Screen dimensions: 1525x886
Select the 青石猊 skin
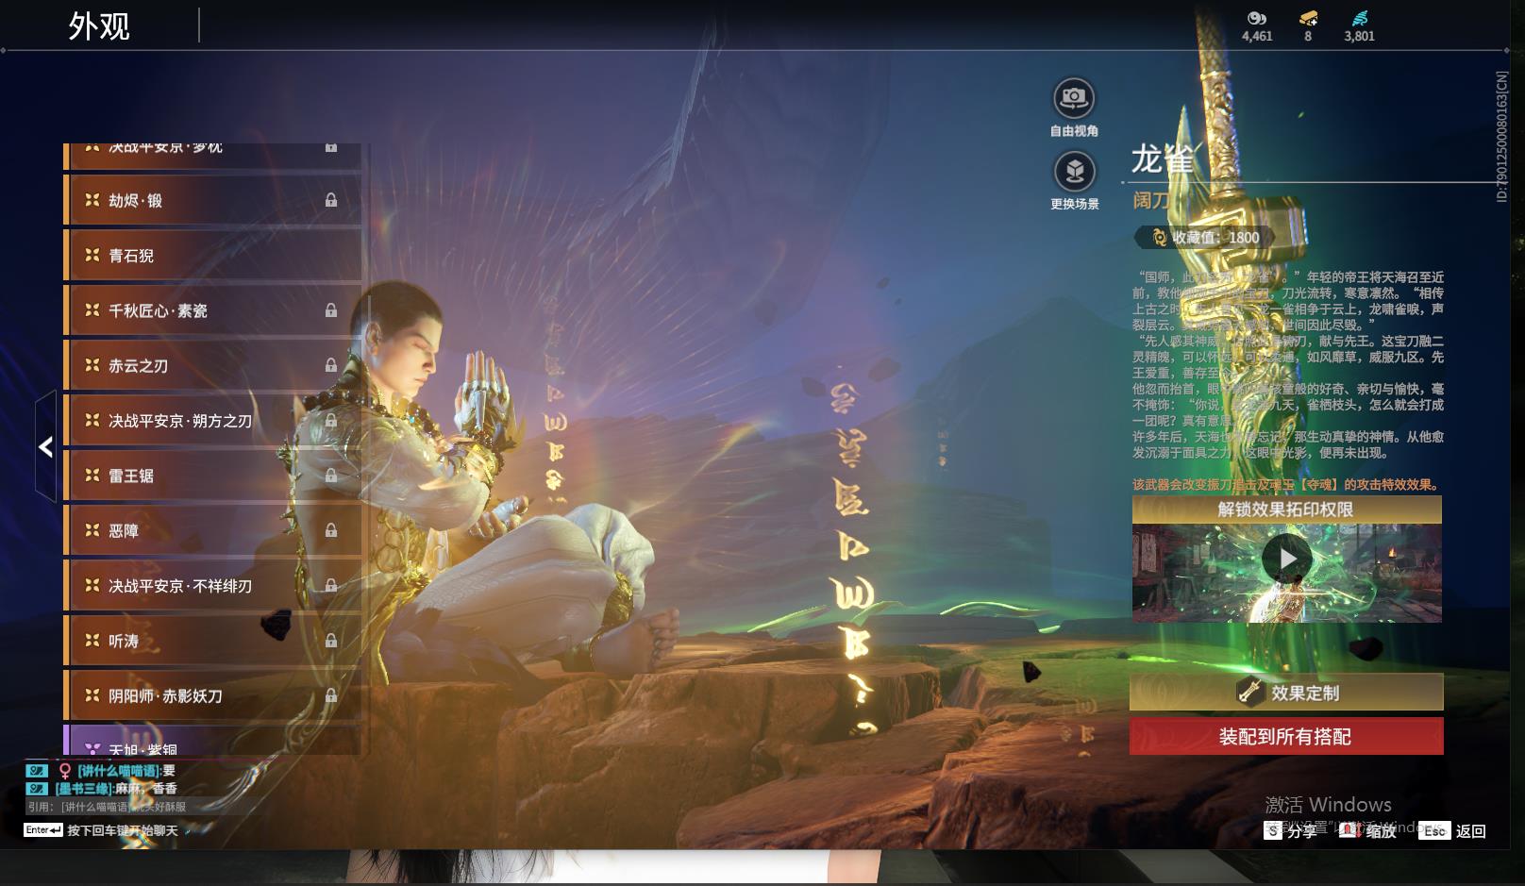212,256
